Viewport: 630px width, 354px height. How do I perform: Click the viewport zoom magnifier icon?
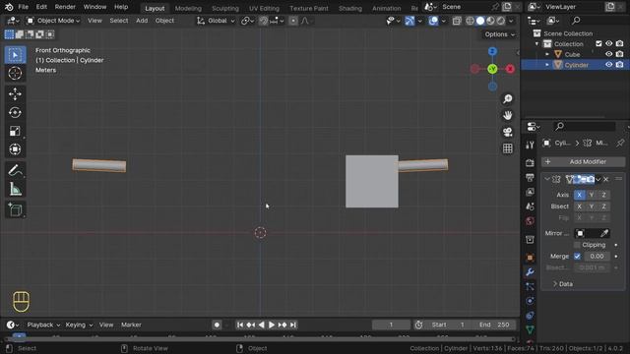pos(508,98)
